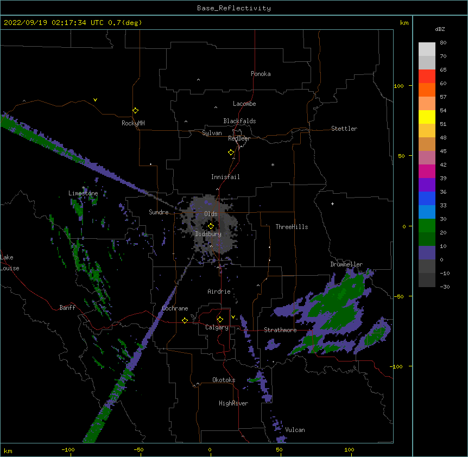Click the -100 tick on the horizontal axis
468x457 pixels.
pos(68,450)
